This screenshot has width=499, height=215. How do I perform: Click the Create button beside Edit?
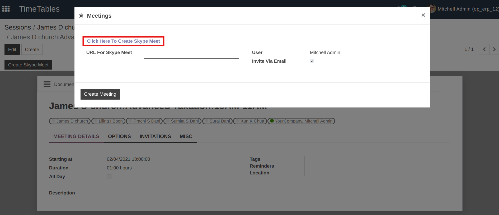32,50
